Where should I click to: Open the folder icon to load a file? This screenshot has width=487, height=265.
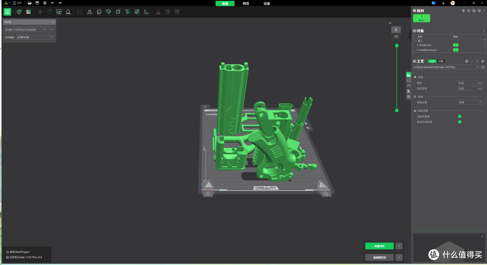pos(29,3)
